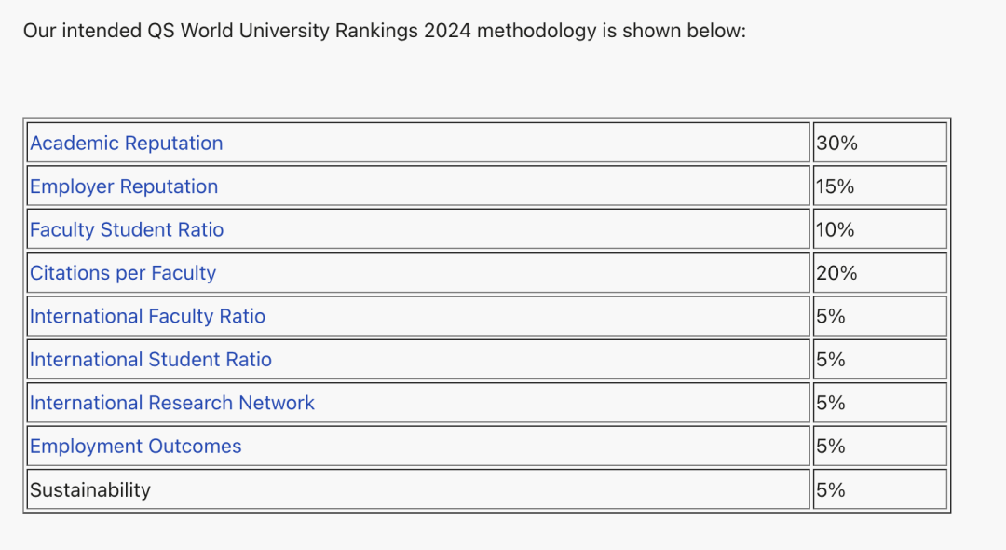
Task: Click the methodology intro sentence text
Action: 385,31
